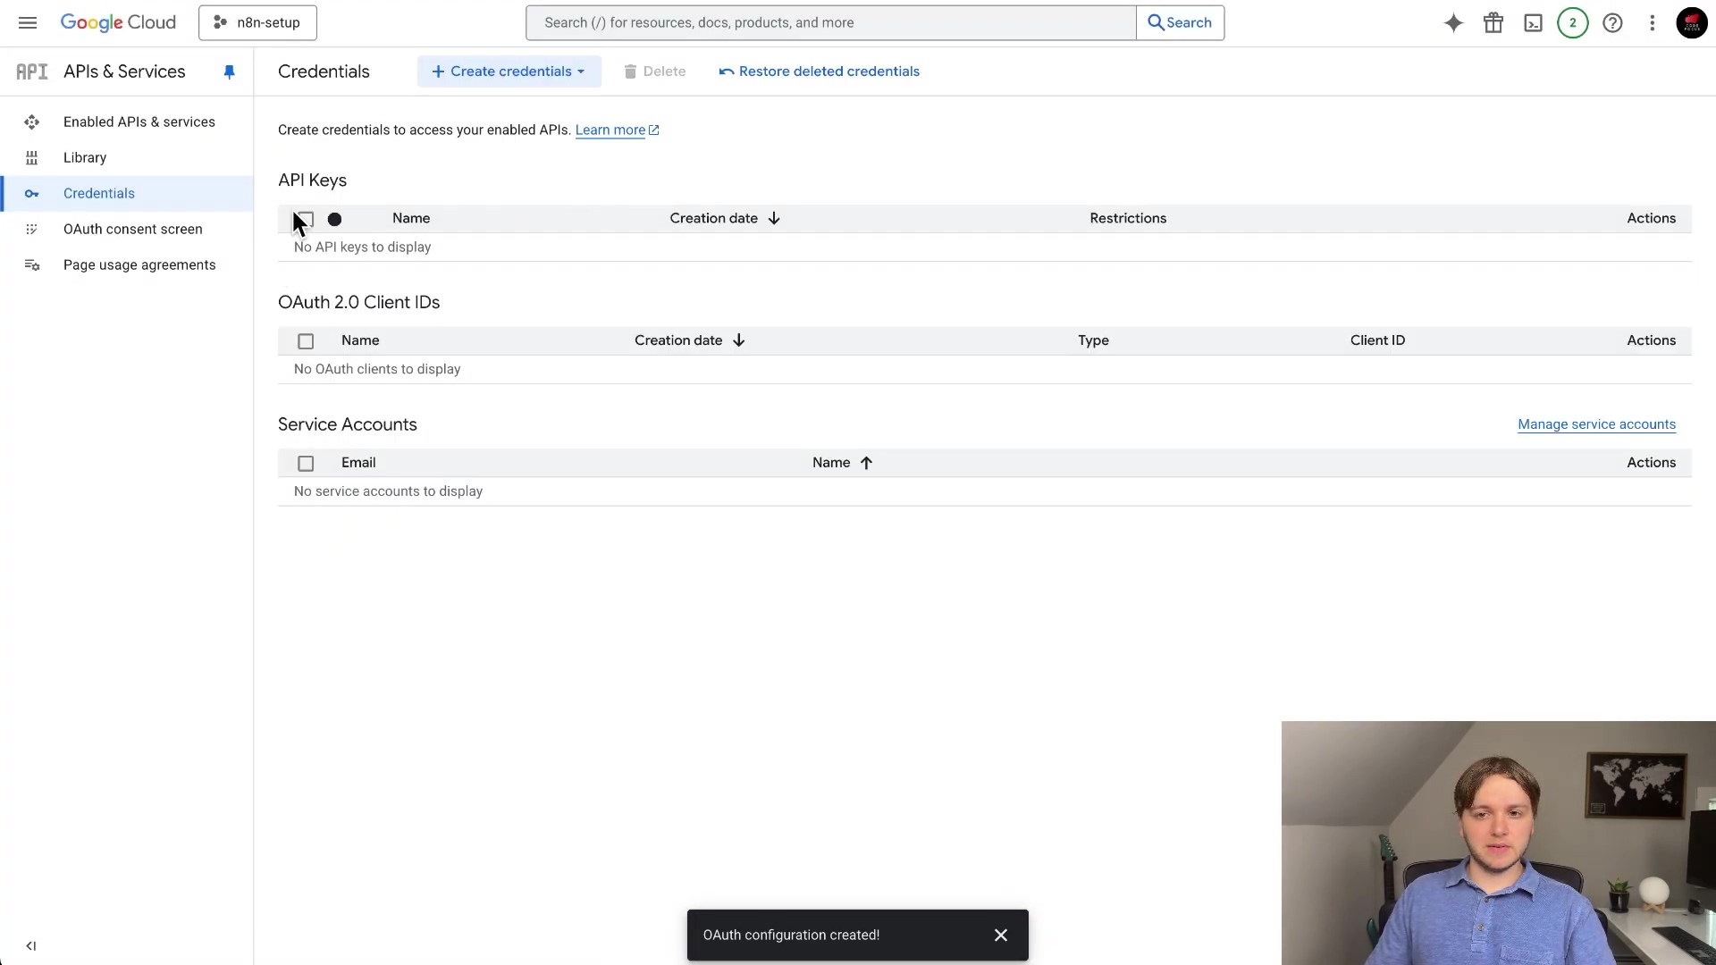
Task: Click the API icon beside APIs & Services
Action: click(32, 71)
